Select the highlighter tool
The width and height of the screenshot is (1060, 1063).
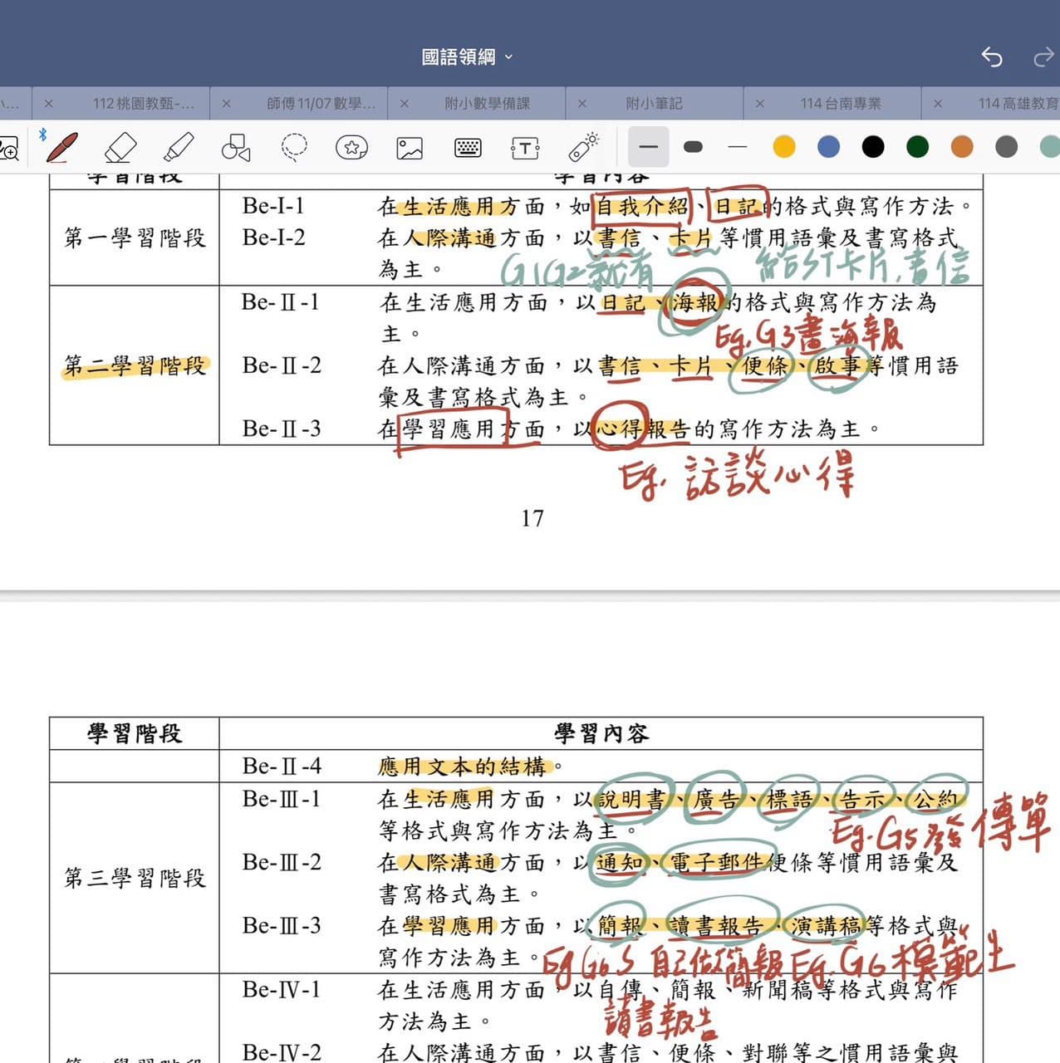179,148
